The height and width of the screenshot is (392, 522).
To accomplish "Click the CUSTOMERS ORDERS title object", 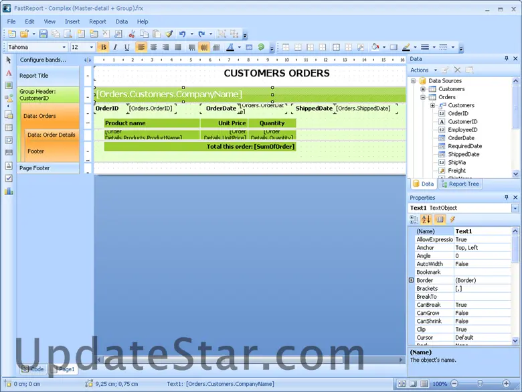I will 276,73.
